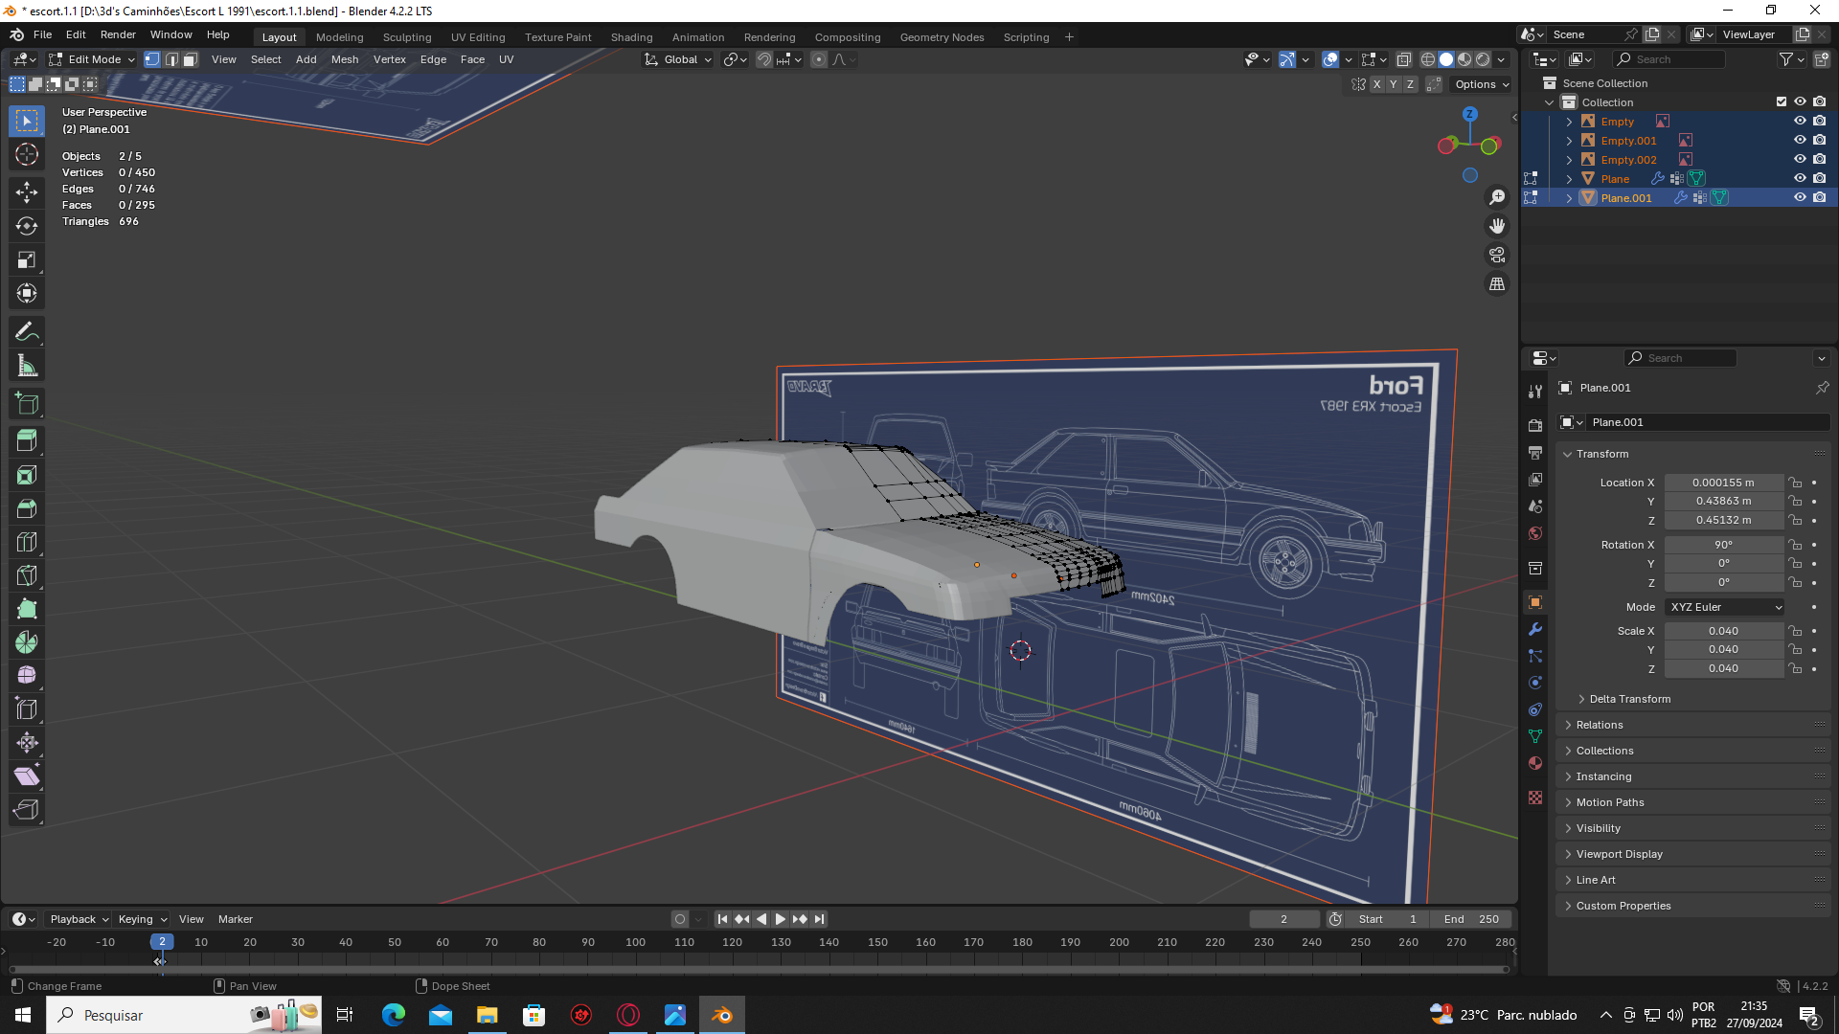Open the XYZ Euler rotation mode dropdown
This screenshot has width=1839, height=1034.
pyautogui.click(x=1726, y=607)
